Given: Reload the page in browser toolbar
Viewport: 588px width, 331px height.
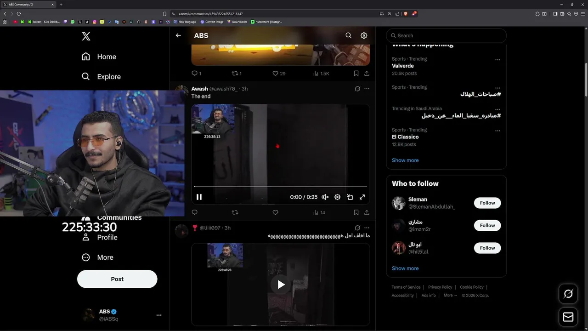Looking at the screenshot, I should 19,14.
